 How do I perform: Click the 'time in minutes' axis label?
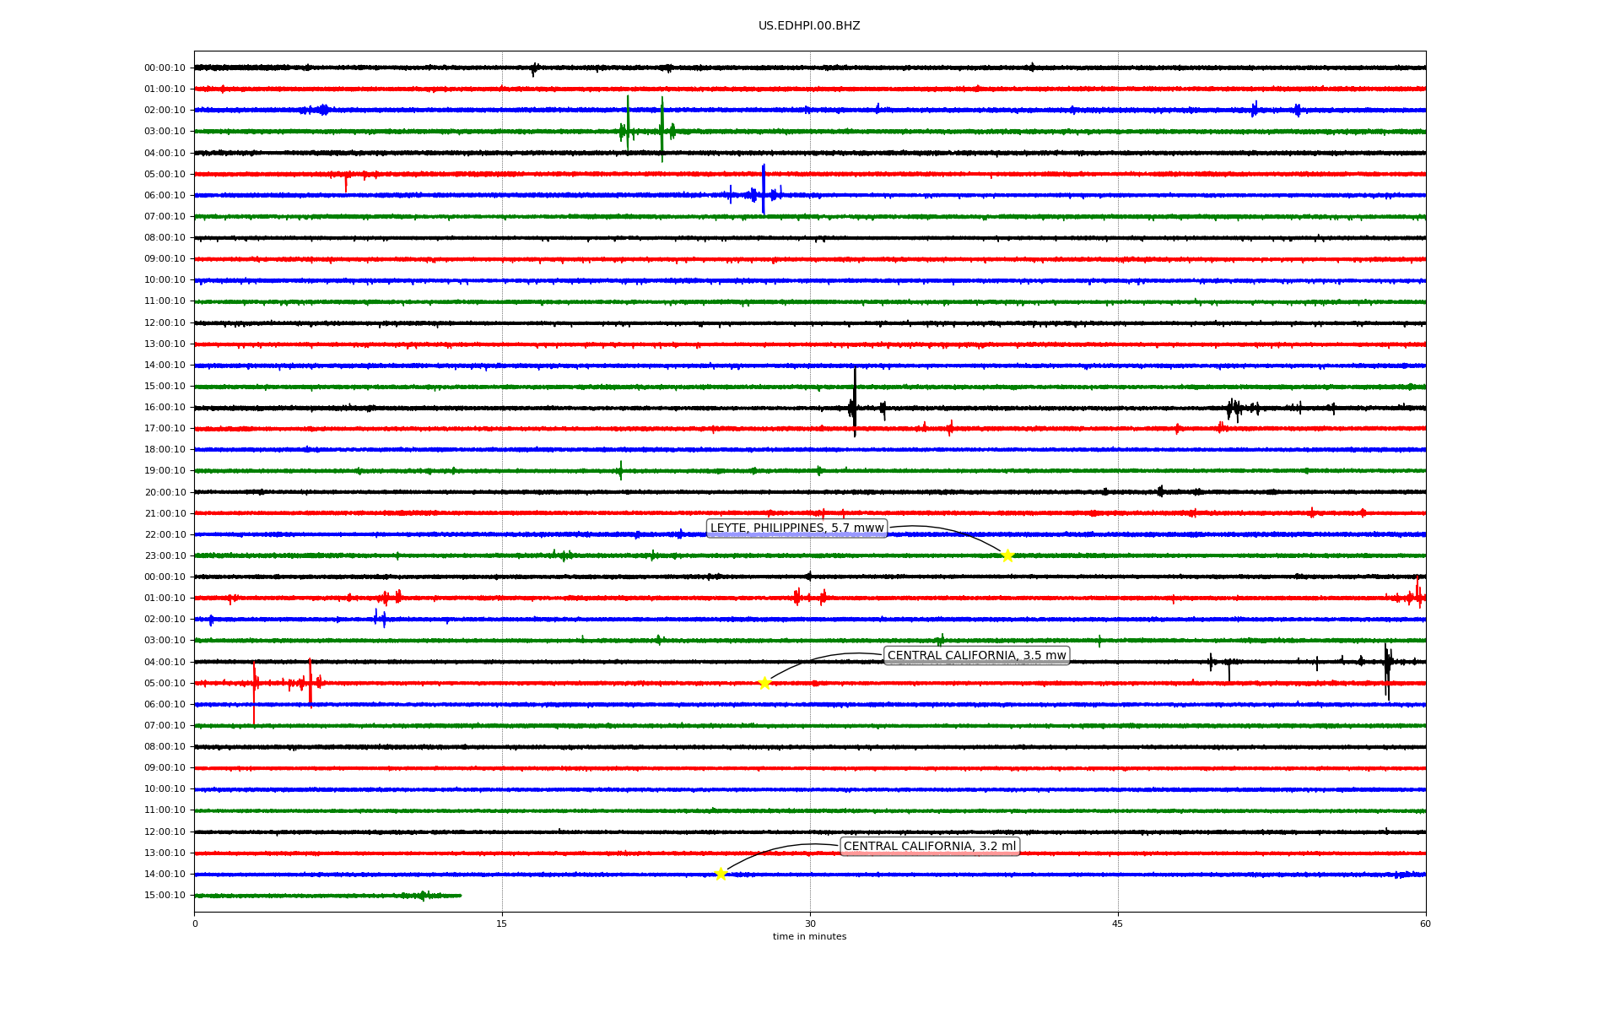[809, 937]
